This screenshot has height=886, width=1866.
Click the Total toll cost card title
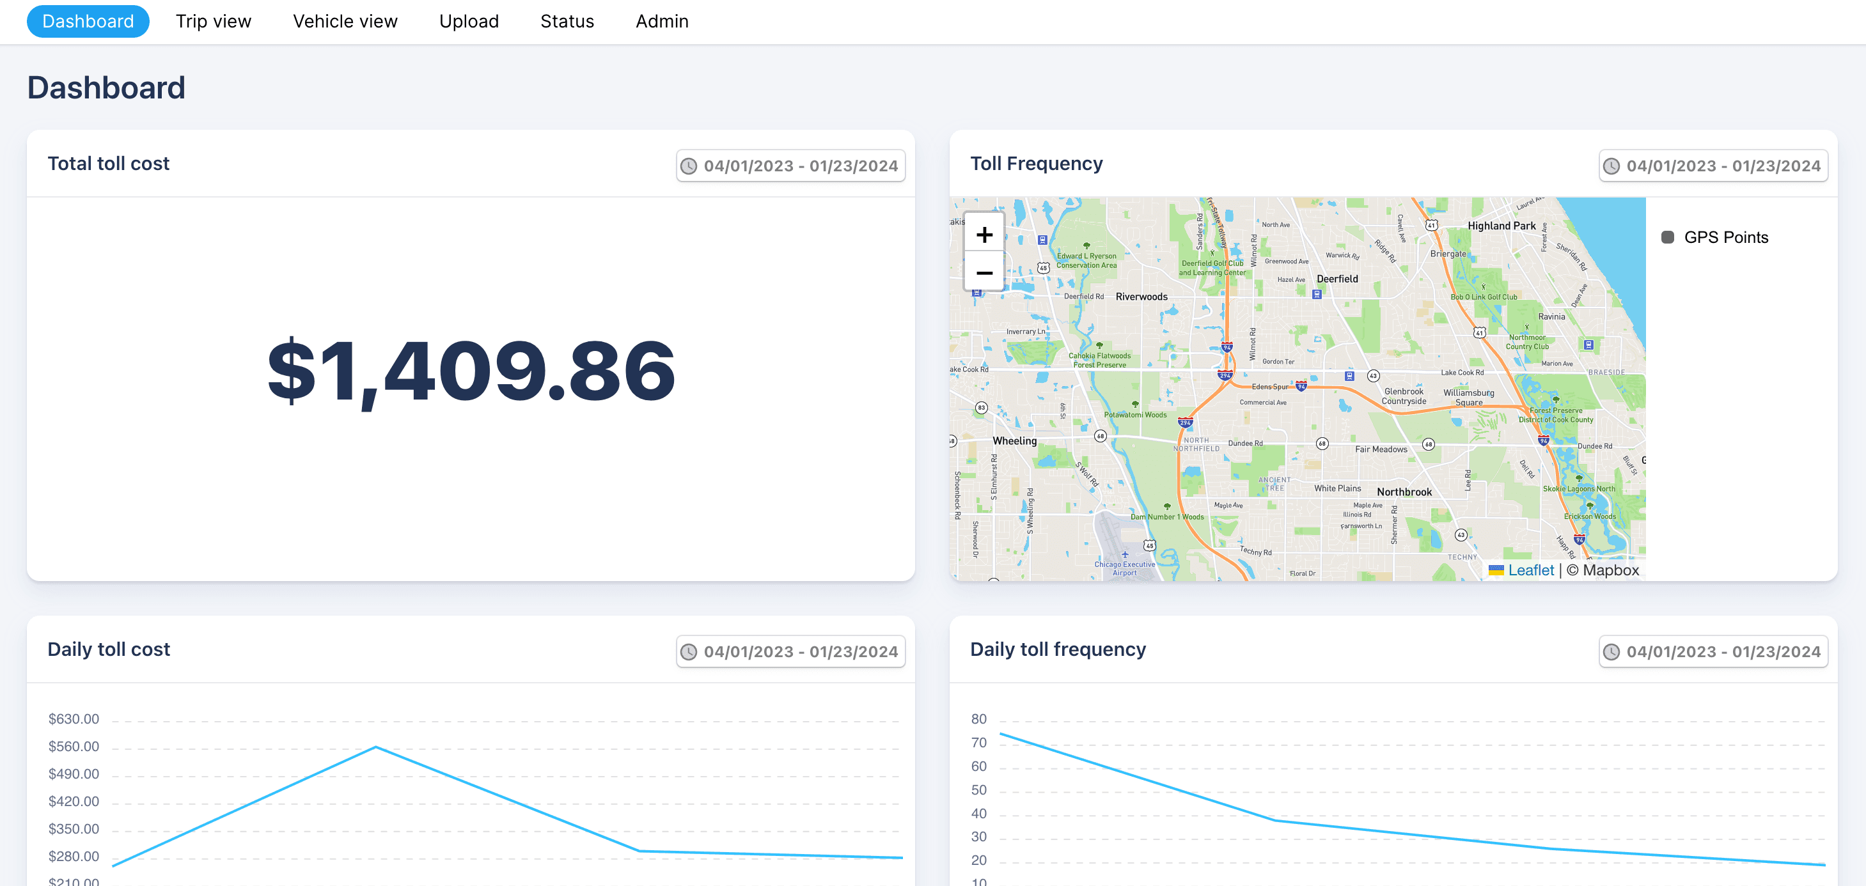108,164
